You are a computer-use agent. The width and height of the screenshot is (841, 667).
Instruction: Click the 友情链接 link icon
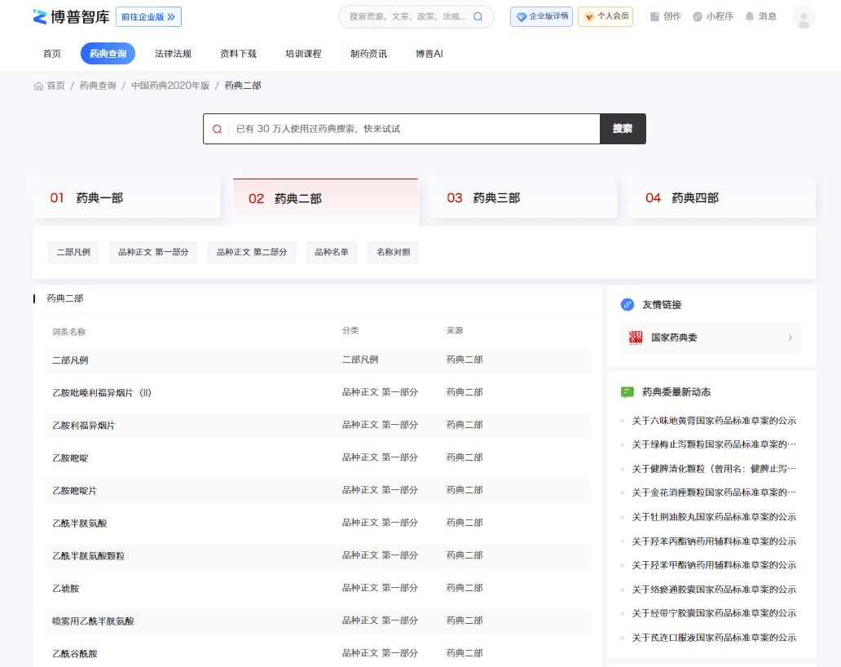coord(627,304)
